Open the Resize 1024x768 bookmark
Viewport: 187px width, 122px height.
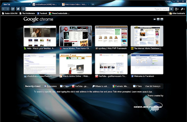[x=10, y=13]
